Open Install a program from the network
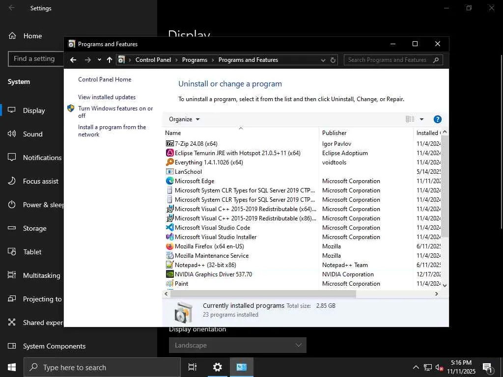 tap(112, 131)
